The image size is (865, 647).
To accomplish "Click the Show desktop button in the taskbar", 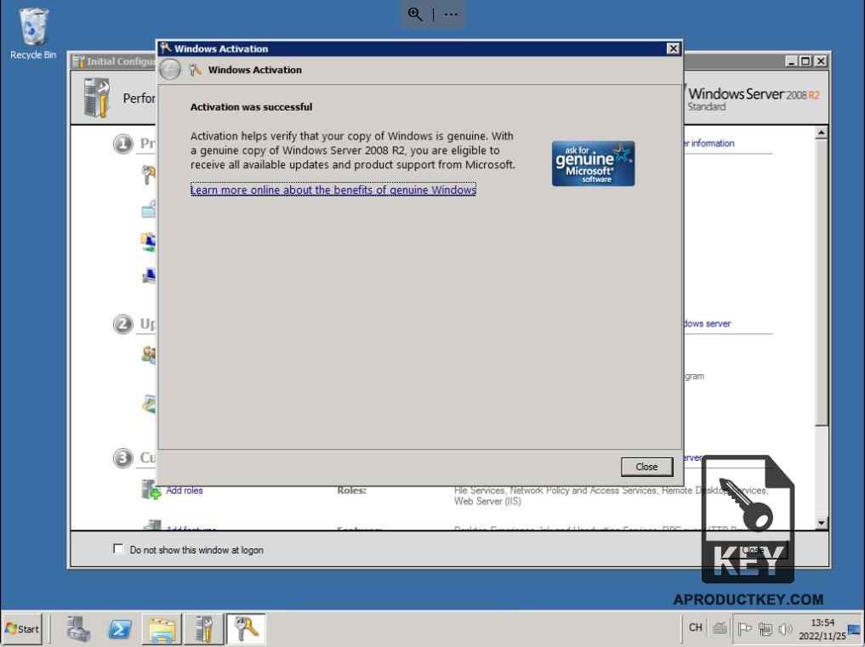I will tap(856, 629).
